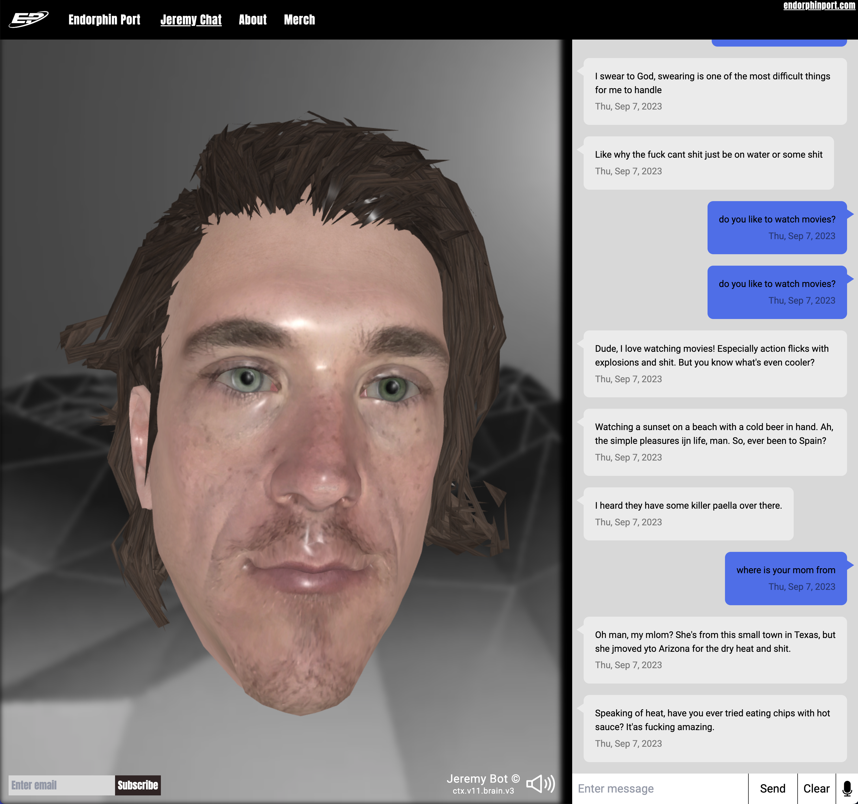Viewport: 858px width, 804px height.
Task: Go to the About page
Action: tap(253, 20)
